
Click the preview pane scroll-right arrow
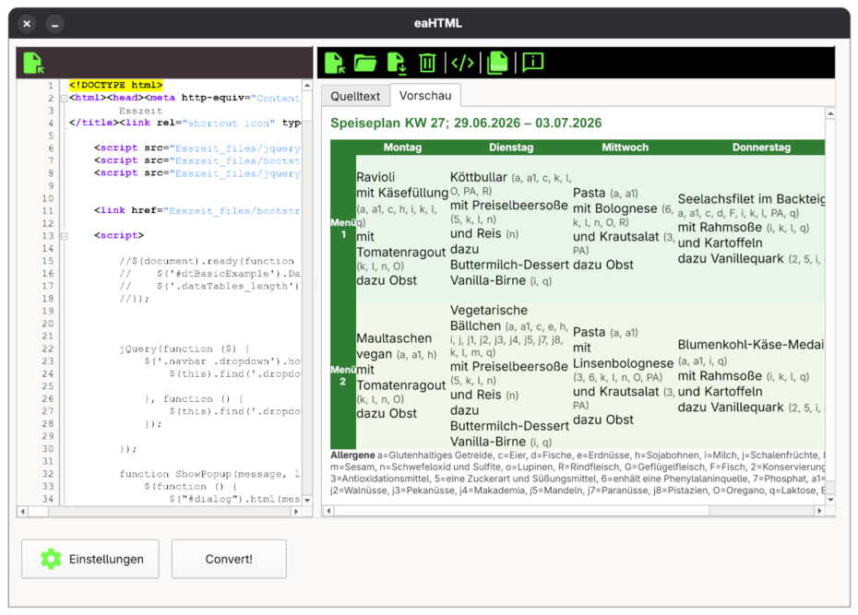pyautogui.click(x=819, y=511)
